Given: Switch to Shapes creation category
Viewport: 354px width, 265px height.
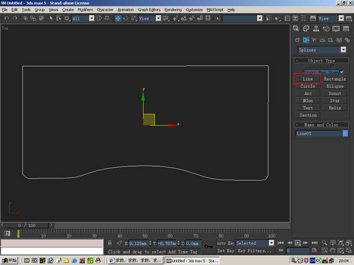Looking at the screenshot, I should coord(306,40).
